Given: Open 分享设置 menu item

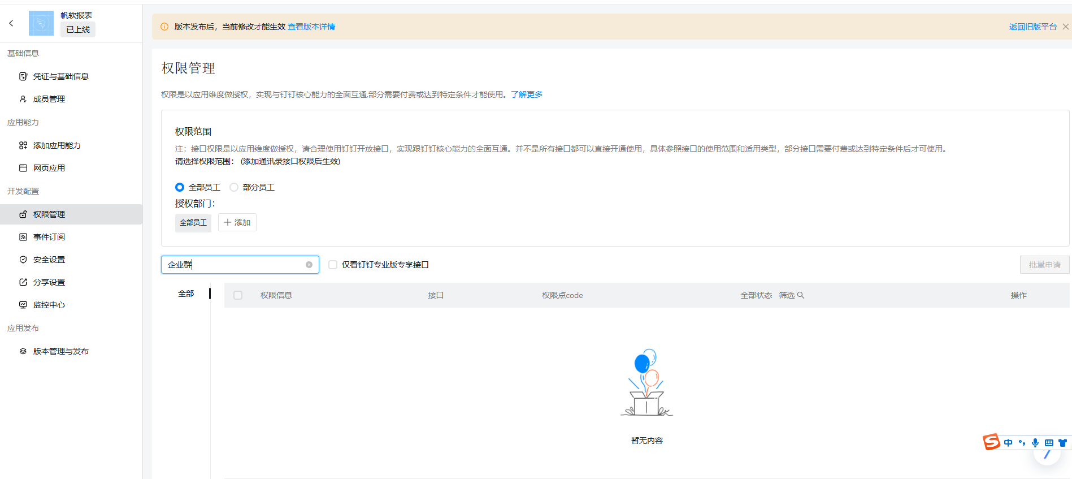Looking at the screenshot, I should (x=71, y=282).
